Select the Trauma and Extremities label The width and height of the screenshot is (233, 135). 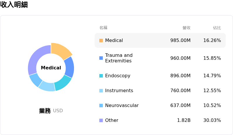(119, 58)
